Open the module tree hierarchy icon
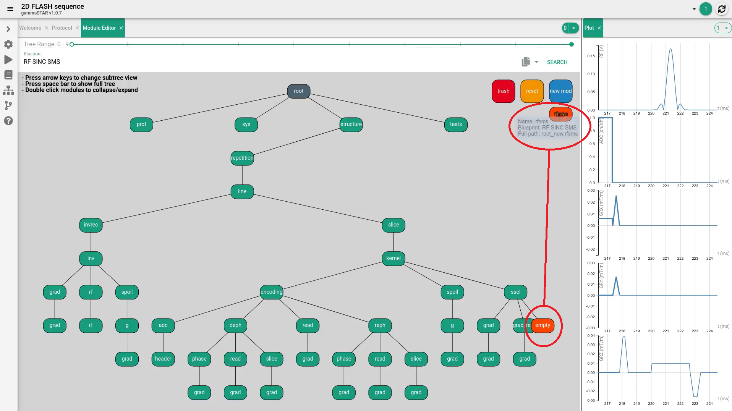The height and width of the screenshot is (411, 732). tap(8, 91)
